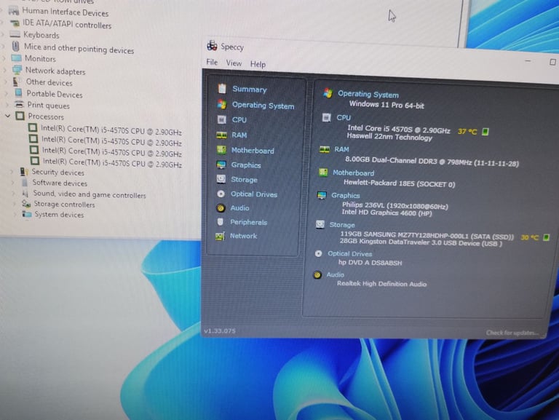Click the Storage heading link in summary

point(342,225)
